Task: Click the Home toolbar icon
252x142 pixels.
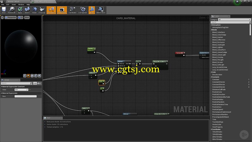Action: tap(34, 10)
